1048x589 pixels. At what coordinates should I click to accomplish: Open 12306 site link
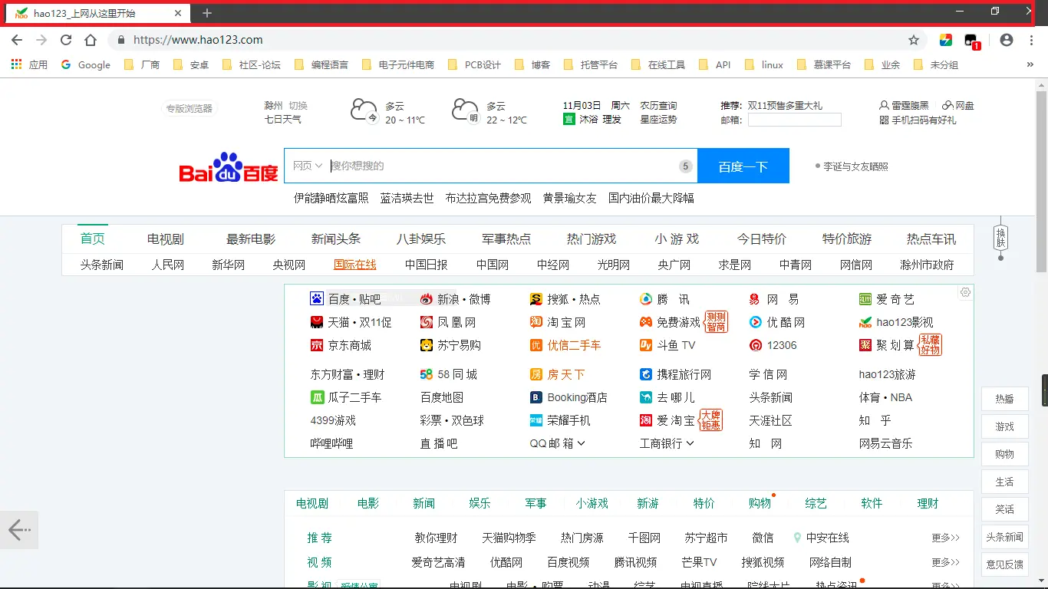[x=773, y=345]
